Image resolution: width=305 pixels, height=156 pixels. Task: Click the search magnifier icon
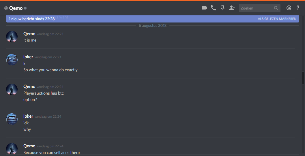click(x=276, y=8)
